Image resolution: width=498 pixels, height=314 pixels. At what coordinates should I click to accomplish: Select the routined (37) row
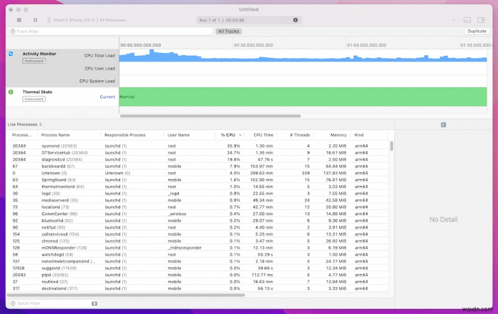coord(197,282)
